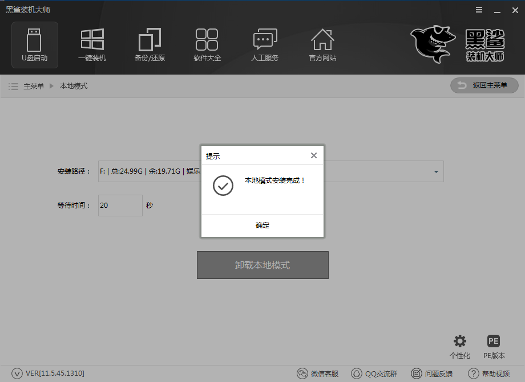Switch to 一键装机 section

coord(92,44)
